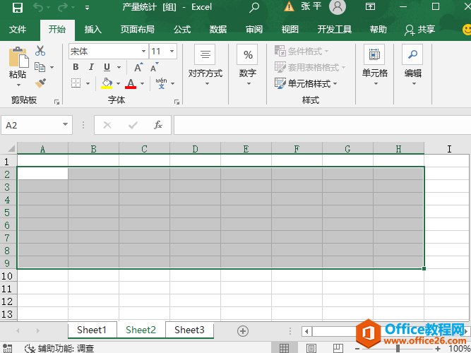Click the ribbon display options icon
Screen dimensions: 471x353
pos(370,6)
